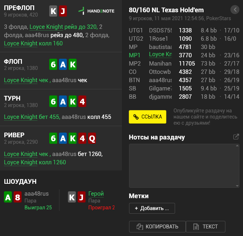Click the green K card on flop
Viewport: 243px width, 236px height.
pos(73,64)
